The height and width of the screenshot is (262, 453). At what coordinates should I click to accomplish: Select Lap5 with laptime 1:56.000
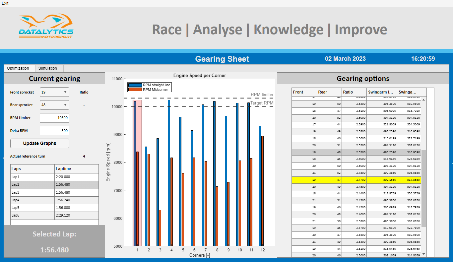[x=32, y=208]
